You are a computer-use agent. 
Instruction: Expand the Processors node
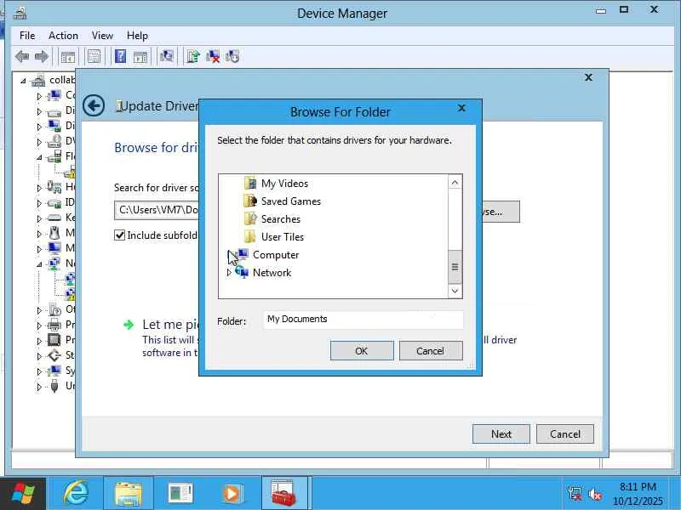[39, 341]
